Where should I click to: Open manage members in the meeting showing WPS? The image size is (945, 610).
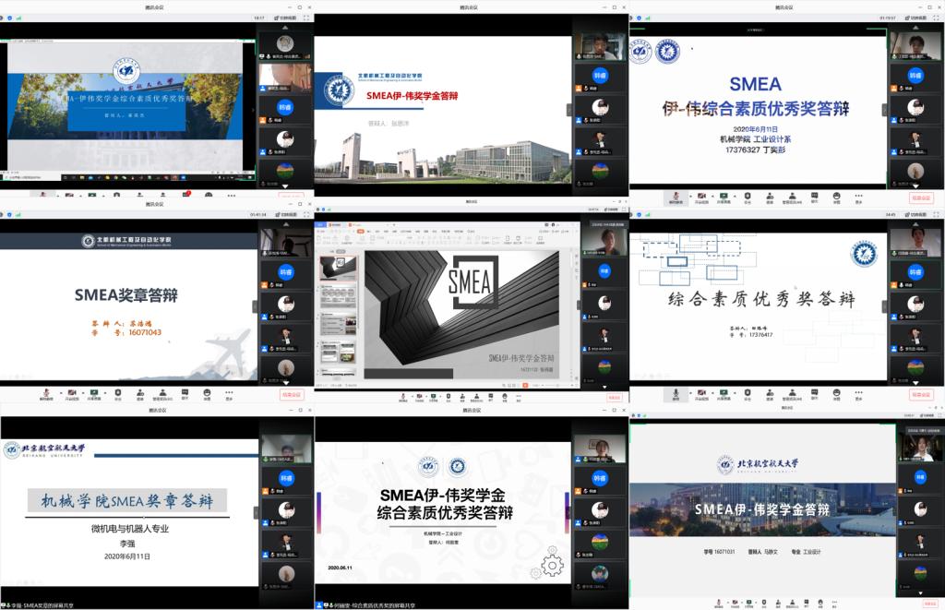pos(476,397)
